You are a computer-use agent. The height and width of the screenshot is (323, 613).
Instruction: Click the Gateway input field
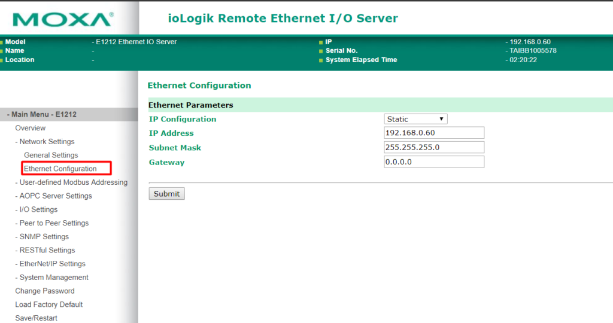[x=434, y=161]
